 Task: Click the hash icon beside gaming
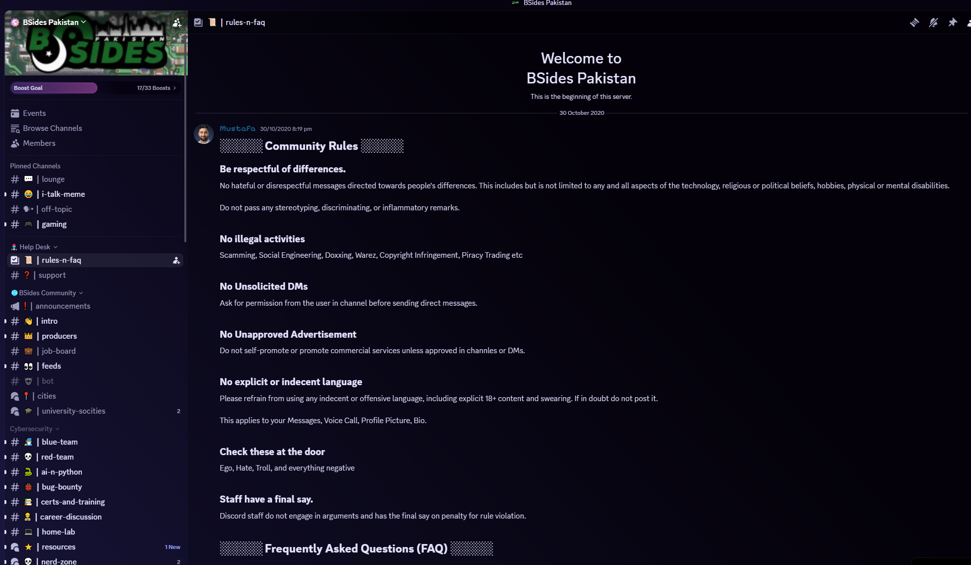(x=15, y=224)
